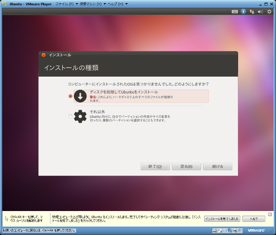The image size is (276, 235).
Task: Click the インストールの種類 heading
Action: click(x=71, y=68)
